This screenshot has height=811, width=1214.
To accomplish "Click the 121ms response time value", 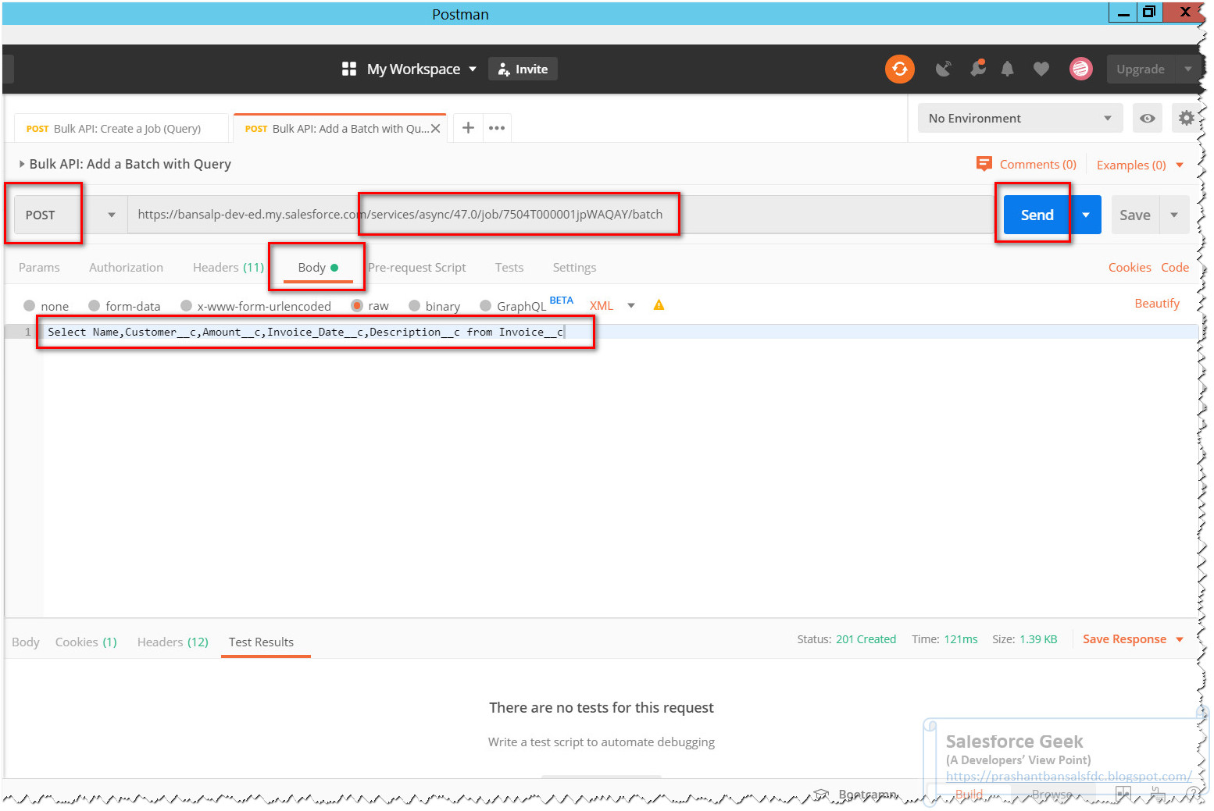I will click(960, 638).
